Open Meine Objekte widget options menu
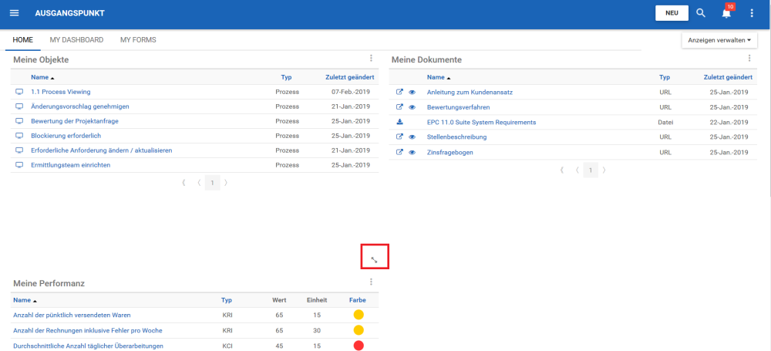This screenshot has width=771, height=351. pos(372,58)
